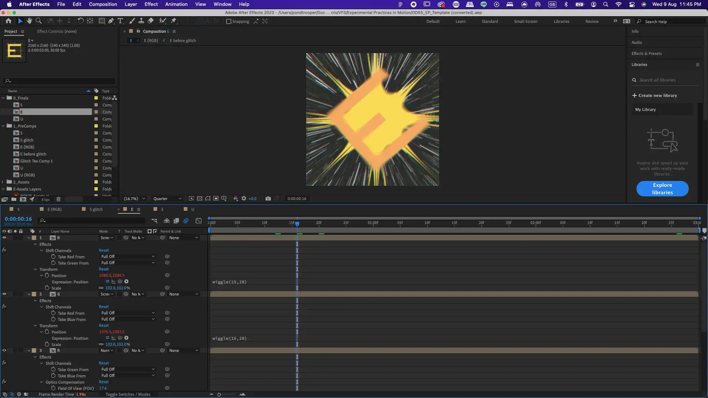Image resolution: width=708 pixels, height=398 pixels.
Task: Select the Rectangle shape tool
Action: (x=101, y=21)
